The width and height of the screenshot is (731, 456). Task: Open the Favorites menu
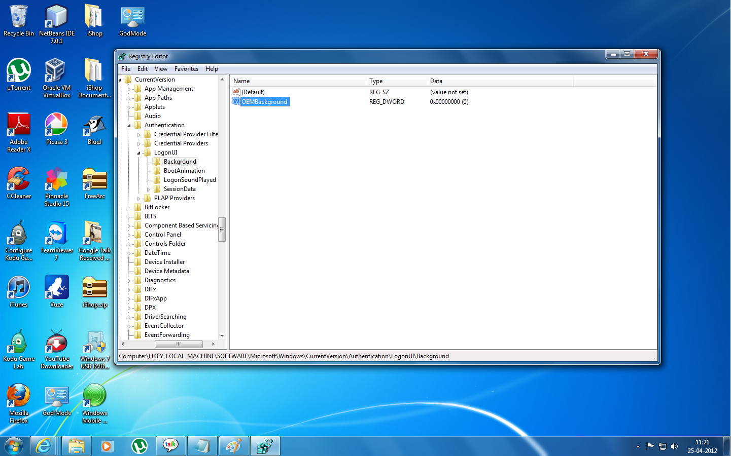186,69
